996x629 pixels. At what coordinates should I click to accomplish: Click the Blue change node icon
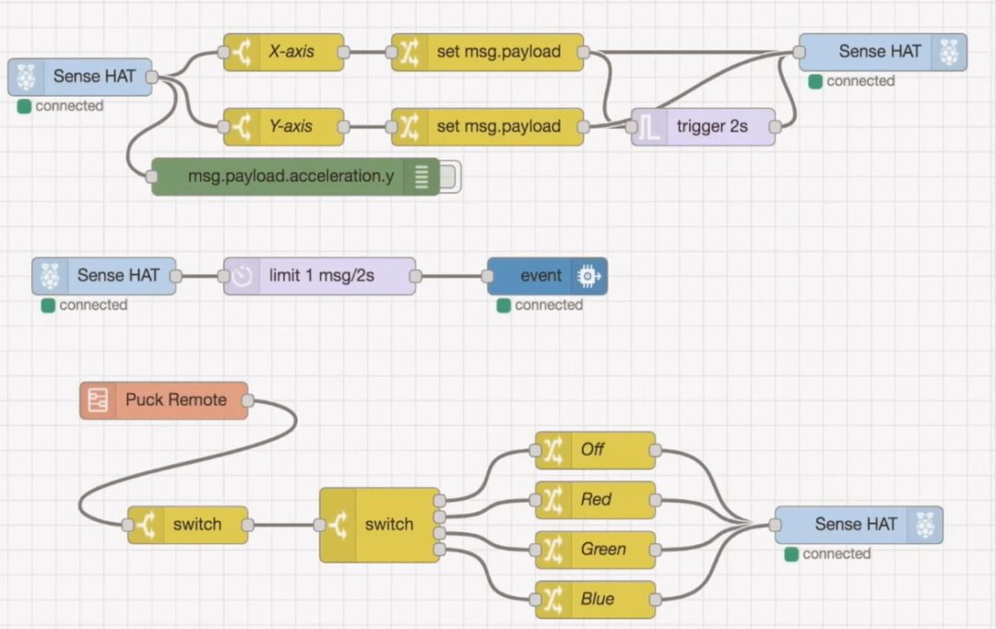coord(552,599)
